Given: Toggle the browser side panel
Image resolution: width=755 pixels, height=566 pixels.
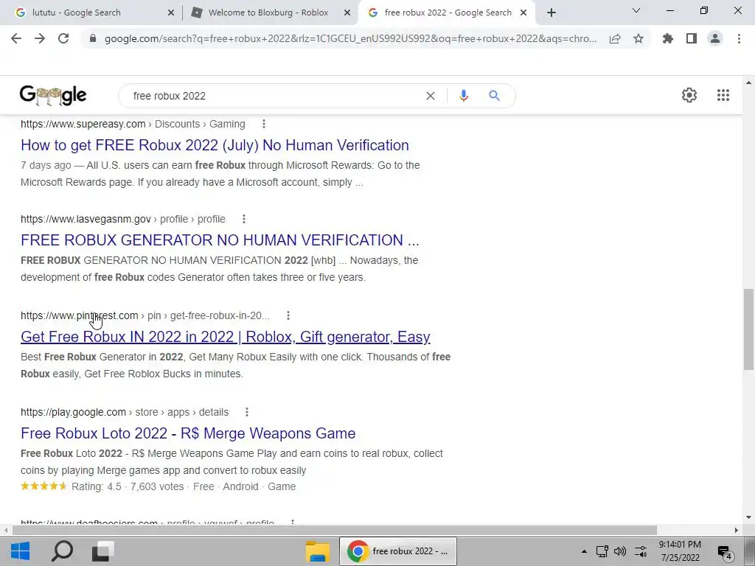Looking at the screenshot, I should pos(692,38).
